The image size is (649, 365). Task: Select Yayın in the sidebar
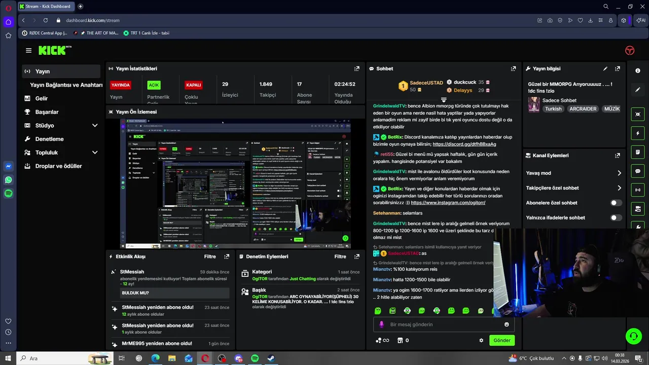point(61,71)
